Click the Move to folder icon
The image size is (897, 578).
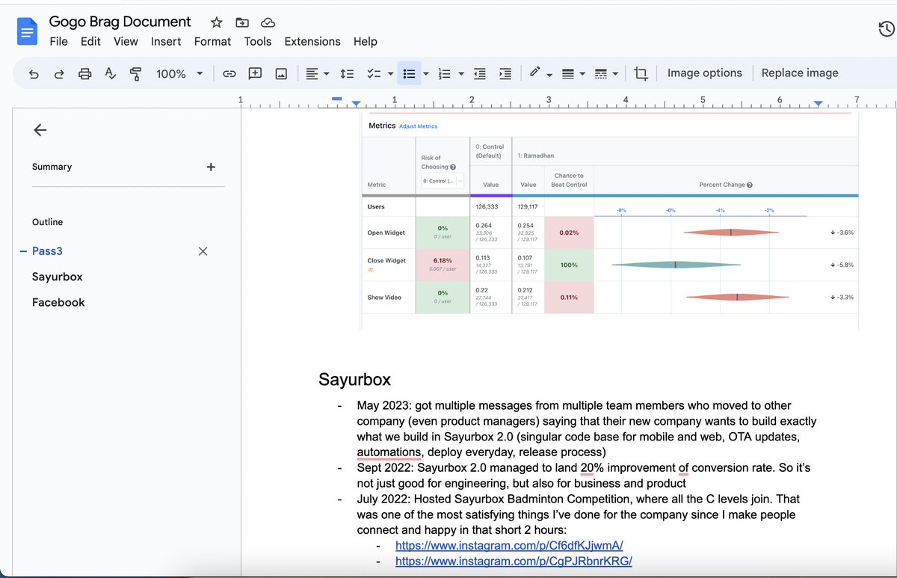click(x=242, y=22)
